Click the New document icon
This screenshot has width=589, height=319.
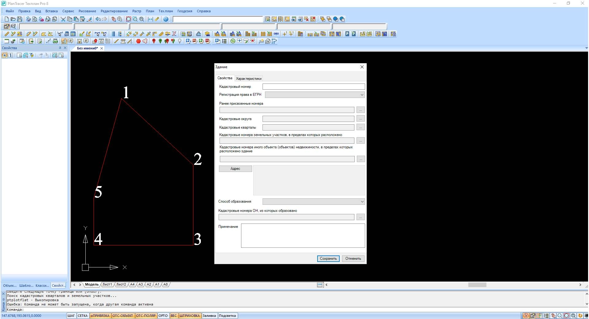coord(7,19)
